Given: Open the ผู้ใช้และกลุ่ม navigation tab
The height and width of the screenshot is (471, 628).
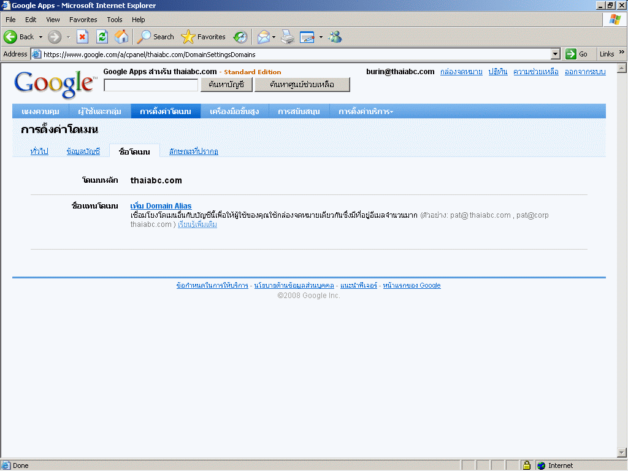Looking at the screenshot, I should coord(99,112).
